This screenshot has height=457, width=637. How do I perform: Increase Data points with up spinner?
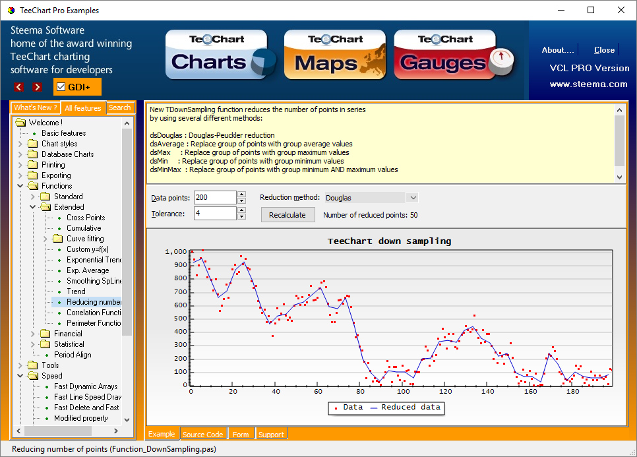click(242, 194)
